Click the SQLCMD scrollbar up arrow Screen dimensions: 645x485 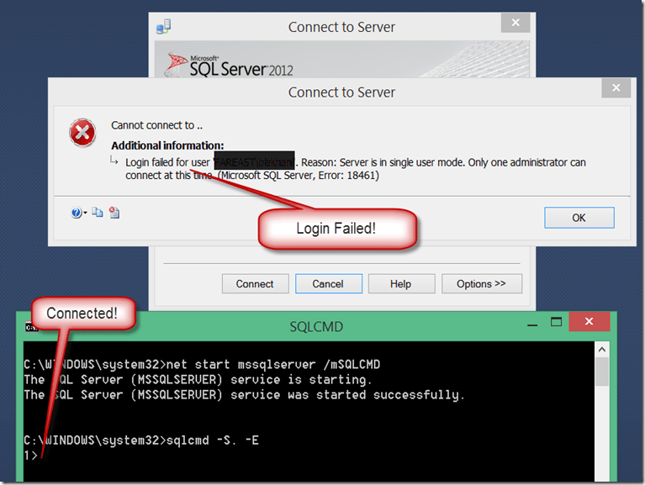tap(602, 349)
